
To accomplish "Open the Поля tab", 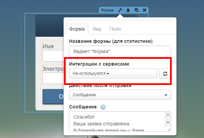I will (x=115, y=29).
